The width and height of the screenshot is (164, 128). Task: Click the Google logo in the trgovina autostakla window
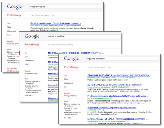(x=71, y=59)
